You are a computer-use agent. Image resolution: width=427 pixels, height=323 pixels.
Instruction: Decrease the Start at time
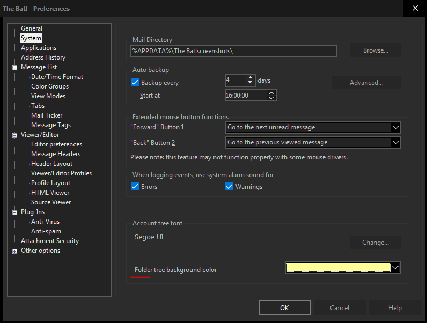tap(271, 98)
